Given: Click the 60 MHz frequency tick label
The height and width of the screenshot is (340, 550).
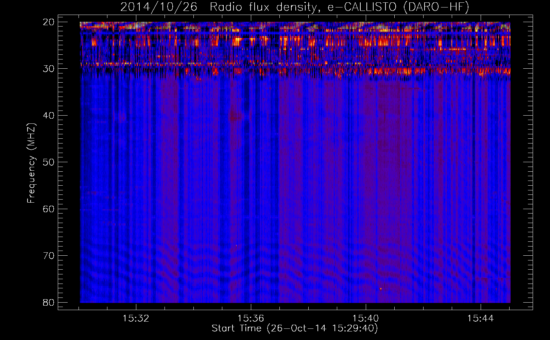Looking at the screenshot, I should tap(49, 209).
